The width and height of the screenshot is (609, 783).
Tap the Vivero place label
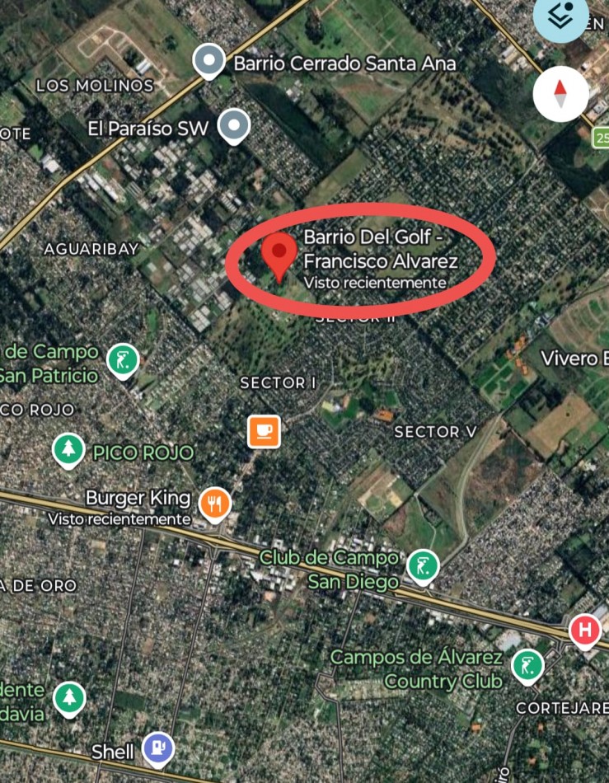click(x=574, y=359)
